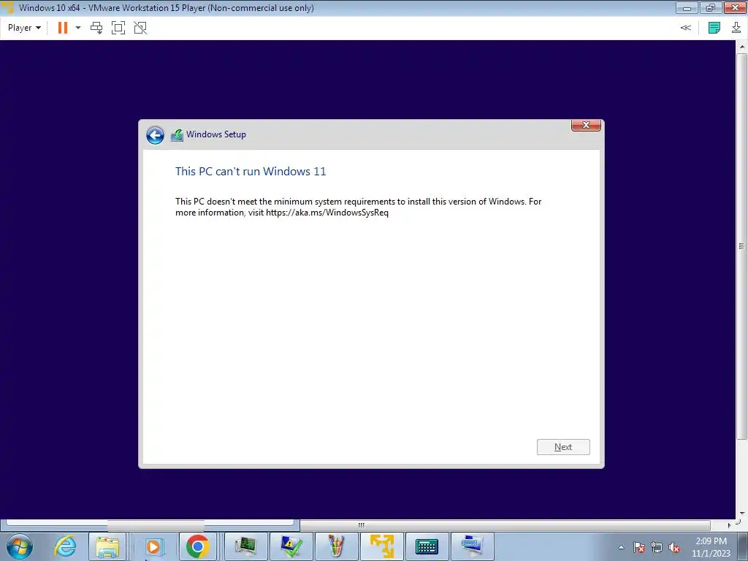Click the VMware Tools download icon
Screen dimensions: 748x561
coord(736,28)
